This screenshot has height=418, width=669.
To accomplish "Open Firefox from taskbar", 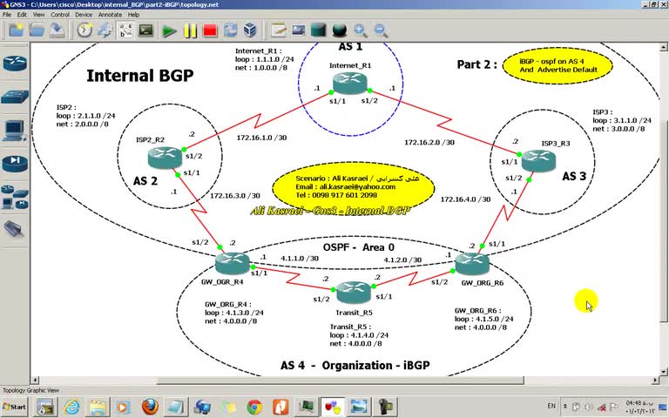I will tap(150, 407).
